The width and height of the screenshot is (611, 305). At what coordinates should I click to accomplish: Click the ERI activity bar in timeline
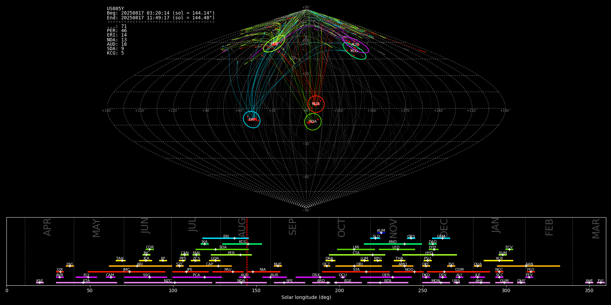pos(225,238)
